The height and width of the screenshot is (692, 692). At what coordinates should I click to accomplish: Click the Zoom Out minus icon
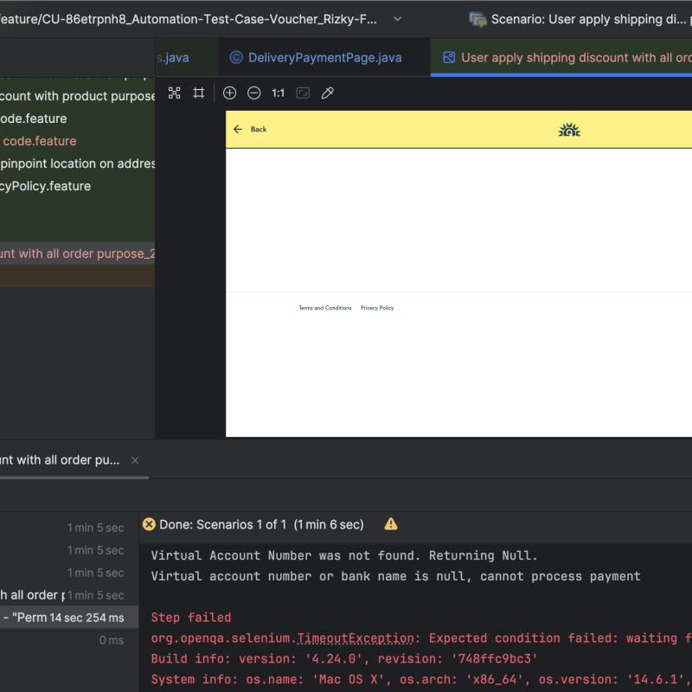[x=253, y=93]
